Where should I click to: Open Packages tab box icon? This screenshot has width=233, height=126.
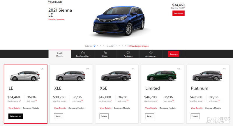coord(128,52)
